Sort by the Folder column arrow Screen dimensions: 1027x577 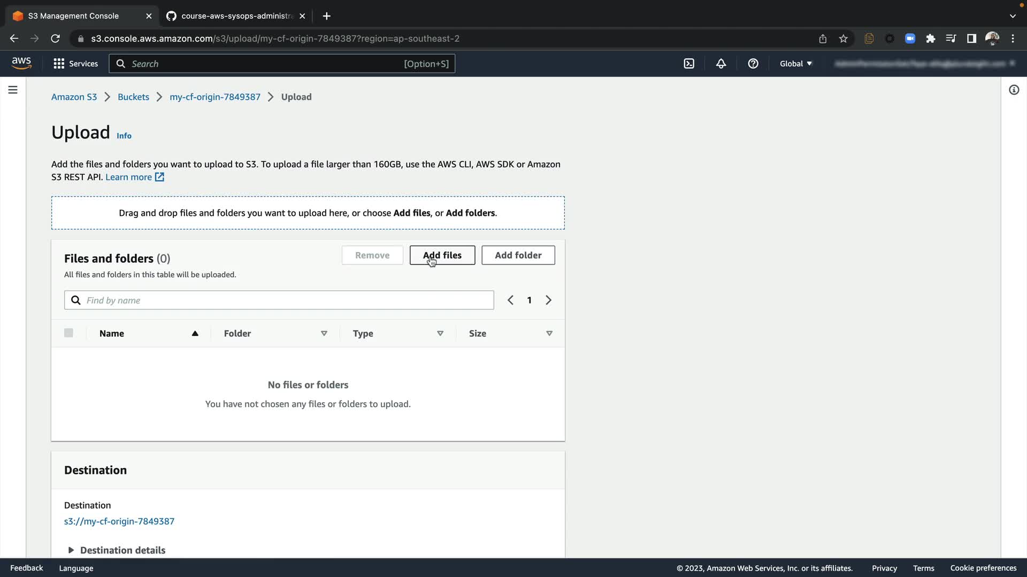[x=324, y=333]
